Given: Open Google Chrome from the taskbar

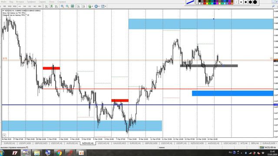Looking at the screenshot, I should pos(59,153).
